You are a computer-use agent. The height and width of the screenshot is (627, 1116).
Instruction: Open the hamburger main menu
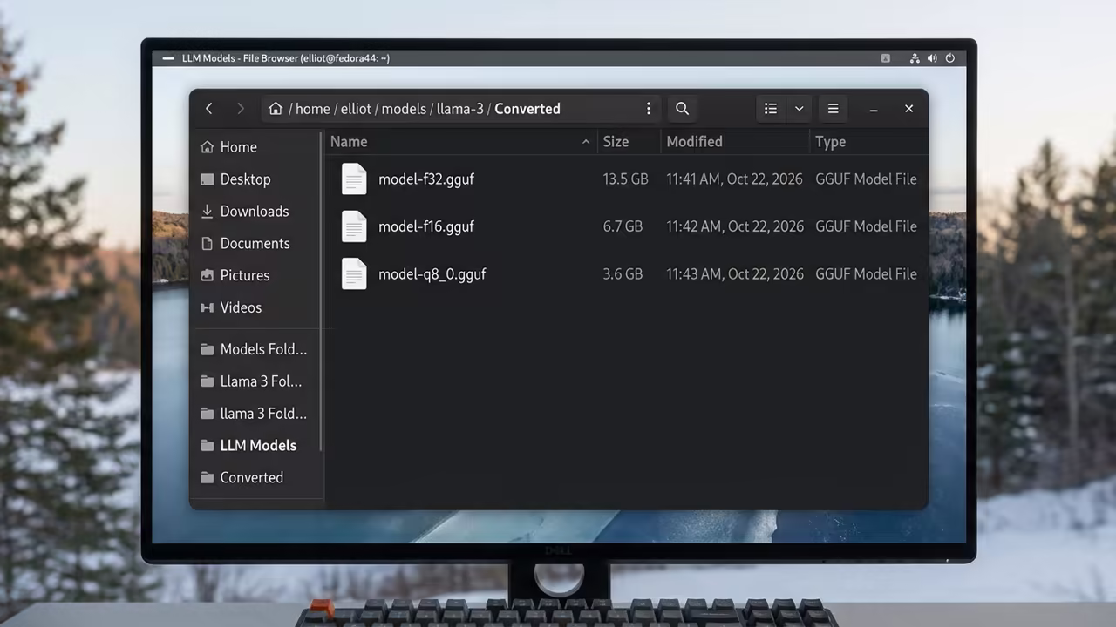[x=833, y=109]
